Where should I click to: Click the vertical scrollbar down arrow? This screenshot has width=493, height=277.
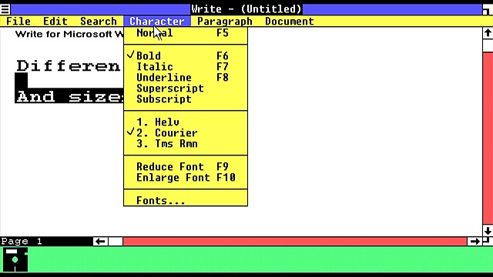coord(488,231)
